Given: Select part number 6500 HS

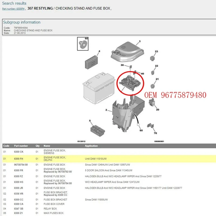Looking at the screenshot, I should (19, 182).
